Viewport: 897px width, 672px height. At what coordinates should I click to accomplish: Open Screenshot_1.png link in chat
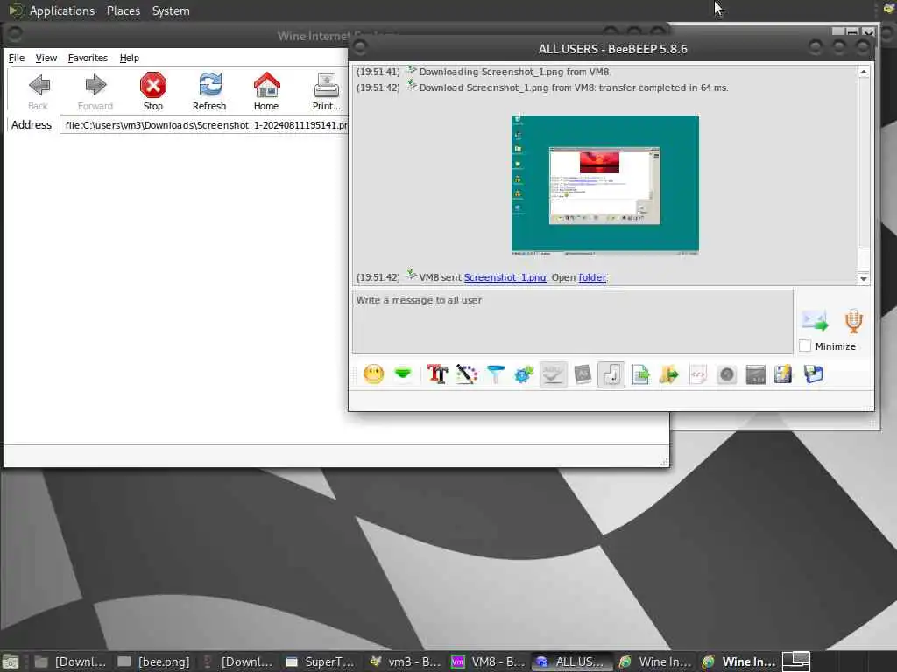[x=505, y=277]
